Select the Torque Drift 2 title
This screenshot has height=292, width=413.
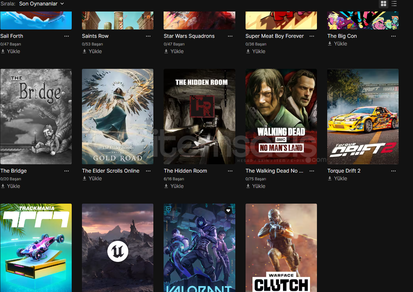(x=344, y=171)
